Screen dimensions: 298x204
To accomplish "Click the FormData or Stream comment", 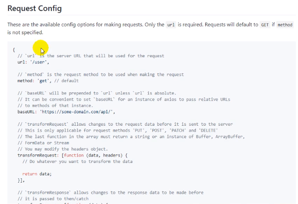I will 43,143.
